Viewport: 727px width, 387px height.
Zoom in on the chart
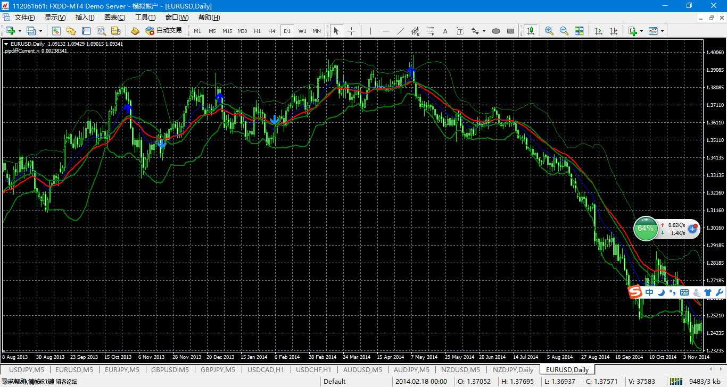pyautogui.click(x=549, y=31)
